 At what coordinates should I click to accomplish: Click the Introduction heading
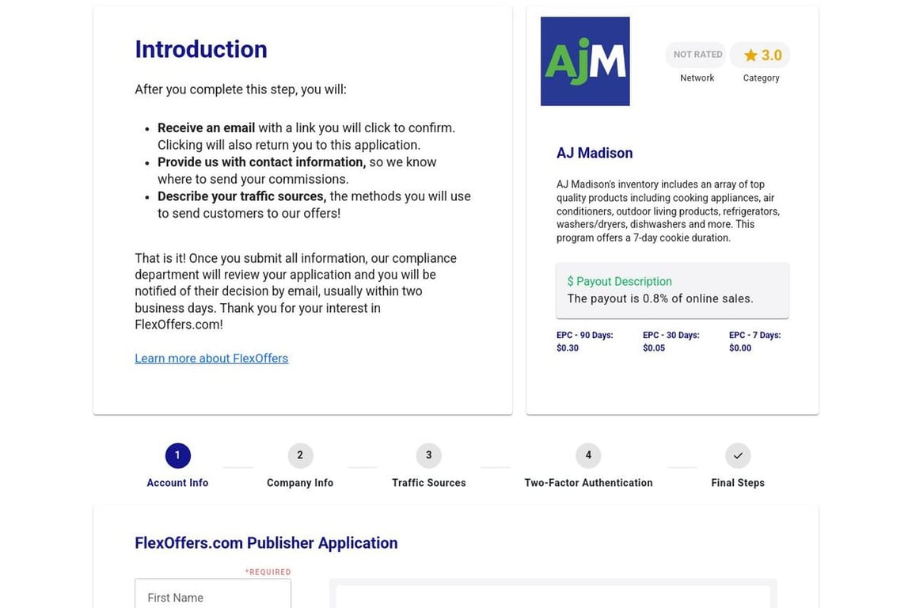(x=201, y=49)
